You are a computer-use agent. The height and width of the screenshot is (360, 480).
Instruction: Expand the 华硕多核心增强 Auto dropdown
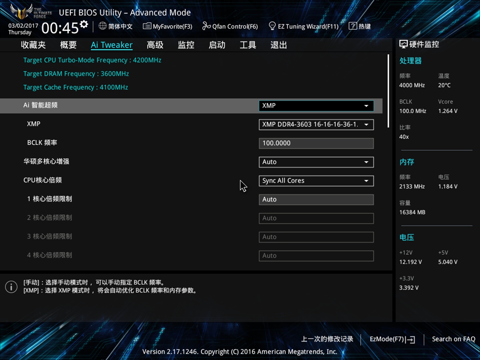click(x=316, y=162)
